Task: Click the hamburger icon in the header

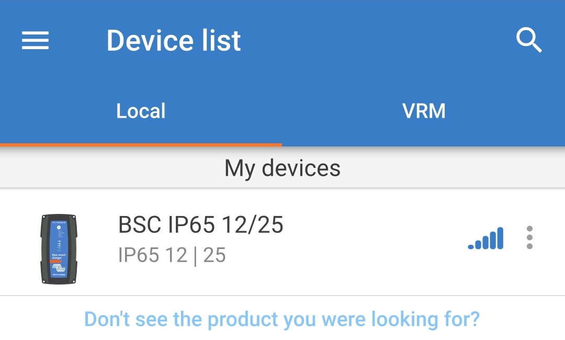Action: coord(35,40)
